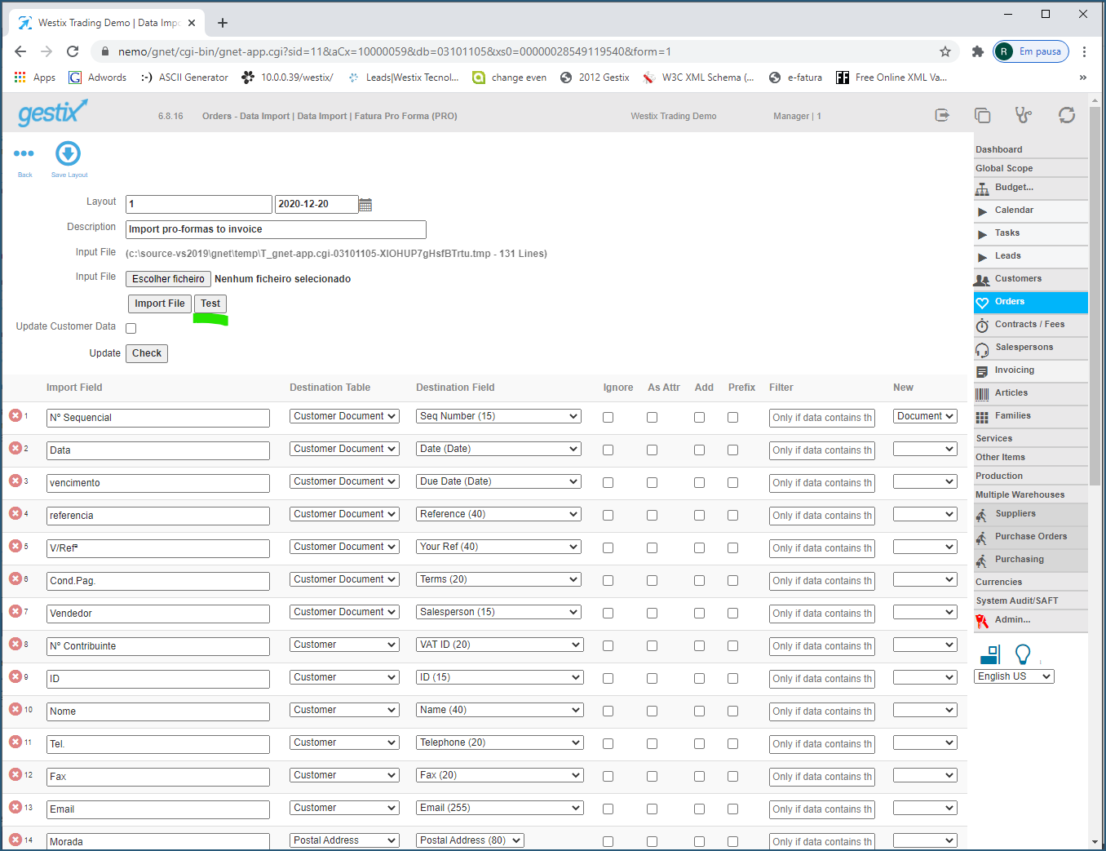Open Salesperson (15) destination field dropdown

click(498, 612)
